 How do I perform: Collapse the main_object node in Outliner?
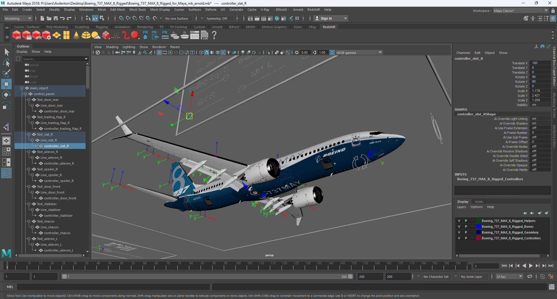(22, 88)
